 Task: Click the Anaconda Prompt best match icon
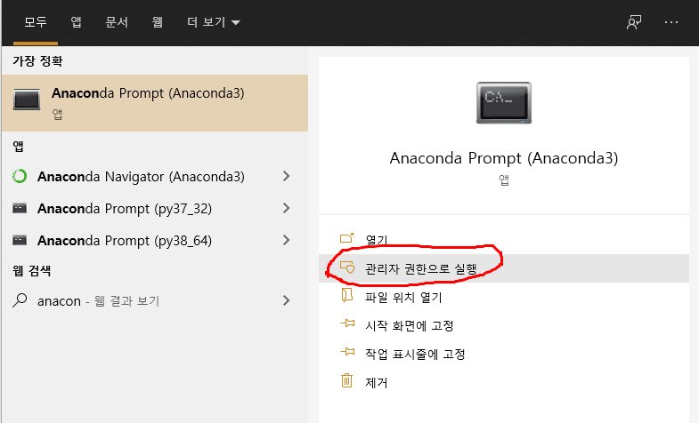27,99
